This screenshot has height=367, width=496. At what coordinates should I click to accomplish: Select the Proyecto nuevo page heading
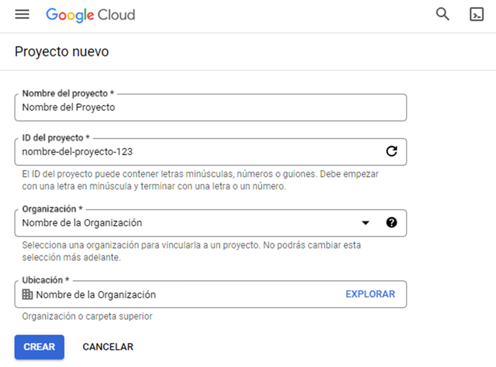[61, 51]
